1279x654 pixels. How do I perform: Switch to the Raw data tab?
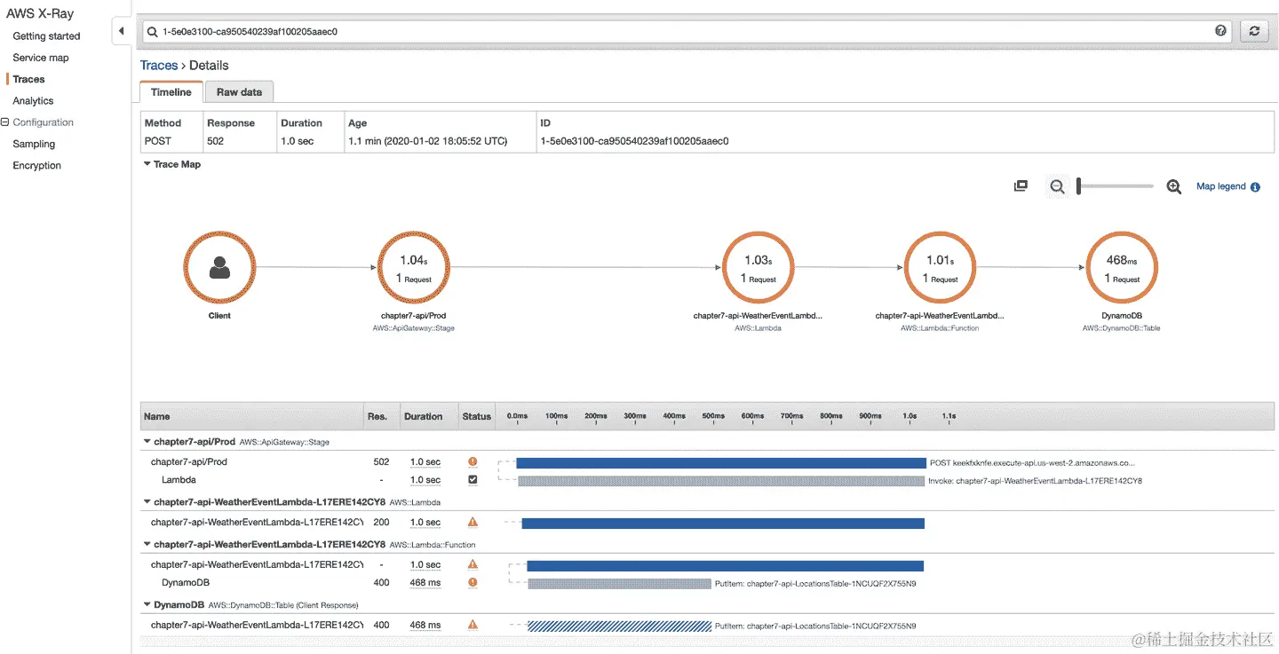click(240, 92)
